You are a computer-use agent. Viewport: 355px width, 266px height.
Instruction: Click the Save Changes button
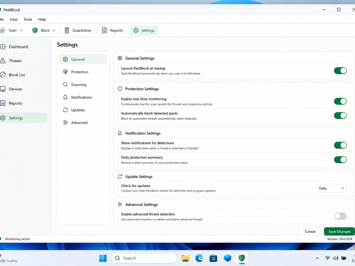coord(339,231)
